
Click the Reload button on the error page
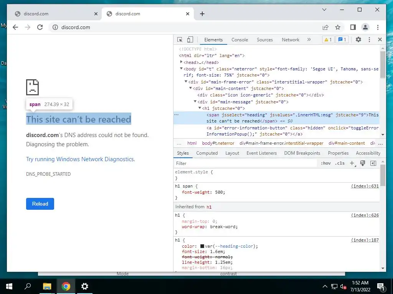[40, 204]
